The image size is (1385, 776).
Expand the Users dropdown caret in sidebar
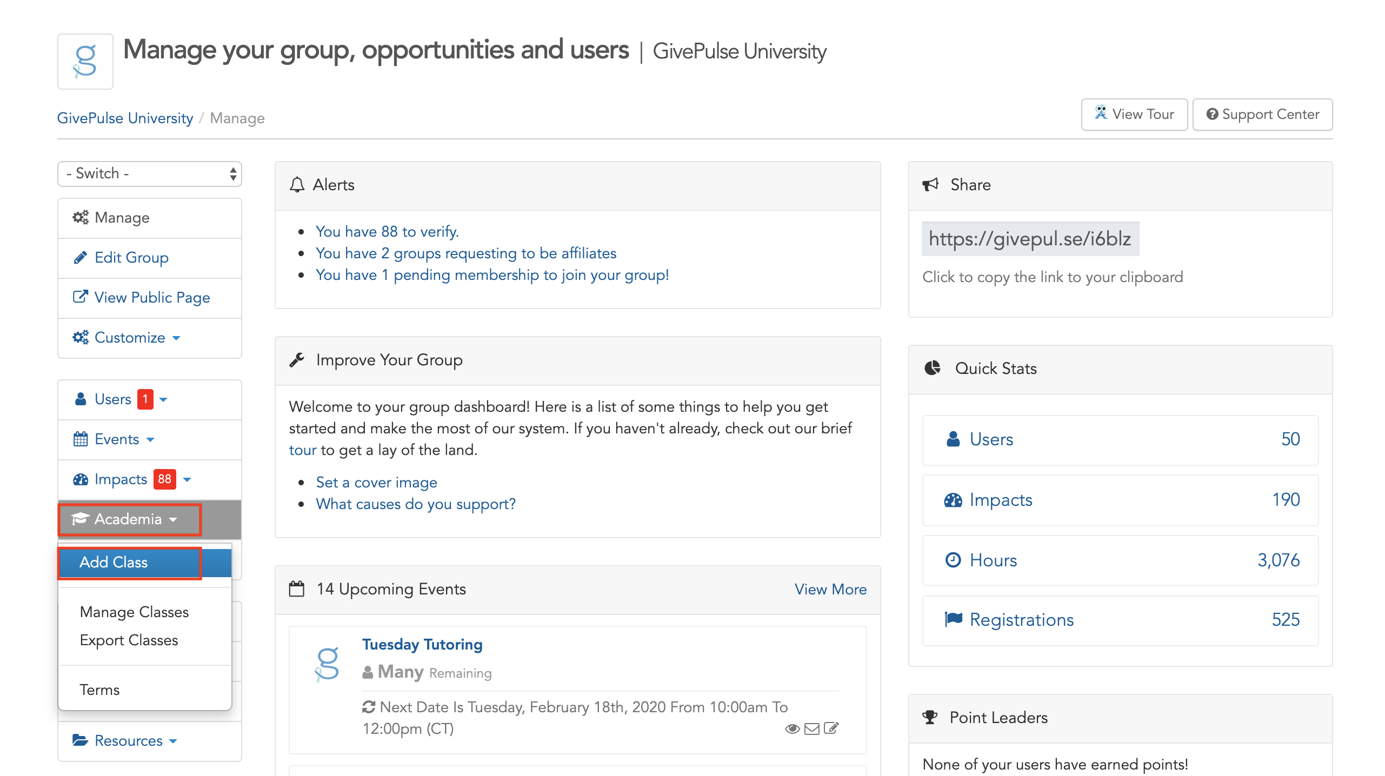pos(164,400)
